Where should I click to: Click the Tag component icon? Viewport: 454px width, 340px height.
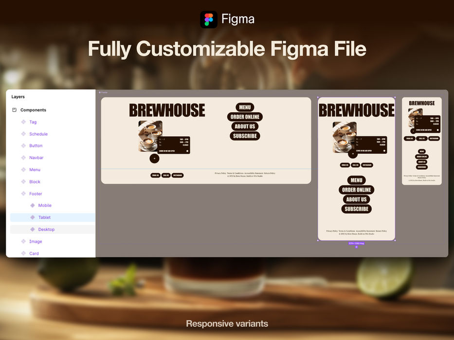[23, 122]
